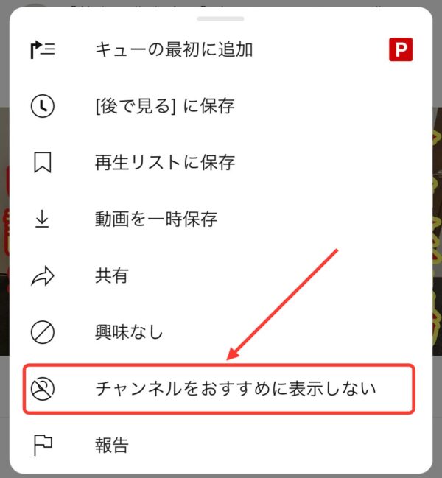Click the share arrow icon
Screen dimensions: 442x478
pos(43,275)
